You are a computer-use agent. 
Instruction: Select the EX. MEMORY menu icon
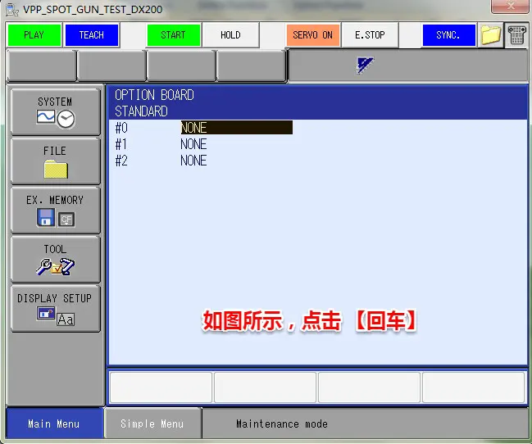click(55, 210)
